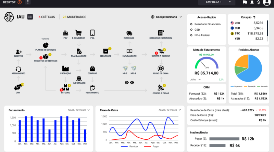The width and height of the screenshot is (274, 152).
Task: Click the BTC quotation row
Action: 247,33
